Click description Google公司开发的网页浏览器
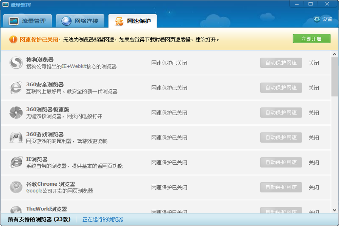339x226 pixels. tap(60, 191)
